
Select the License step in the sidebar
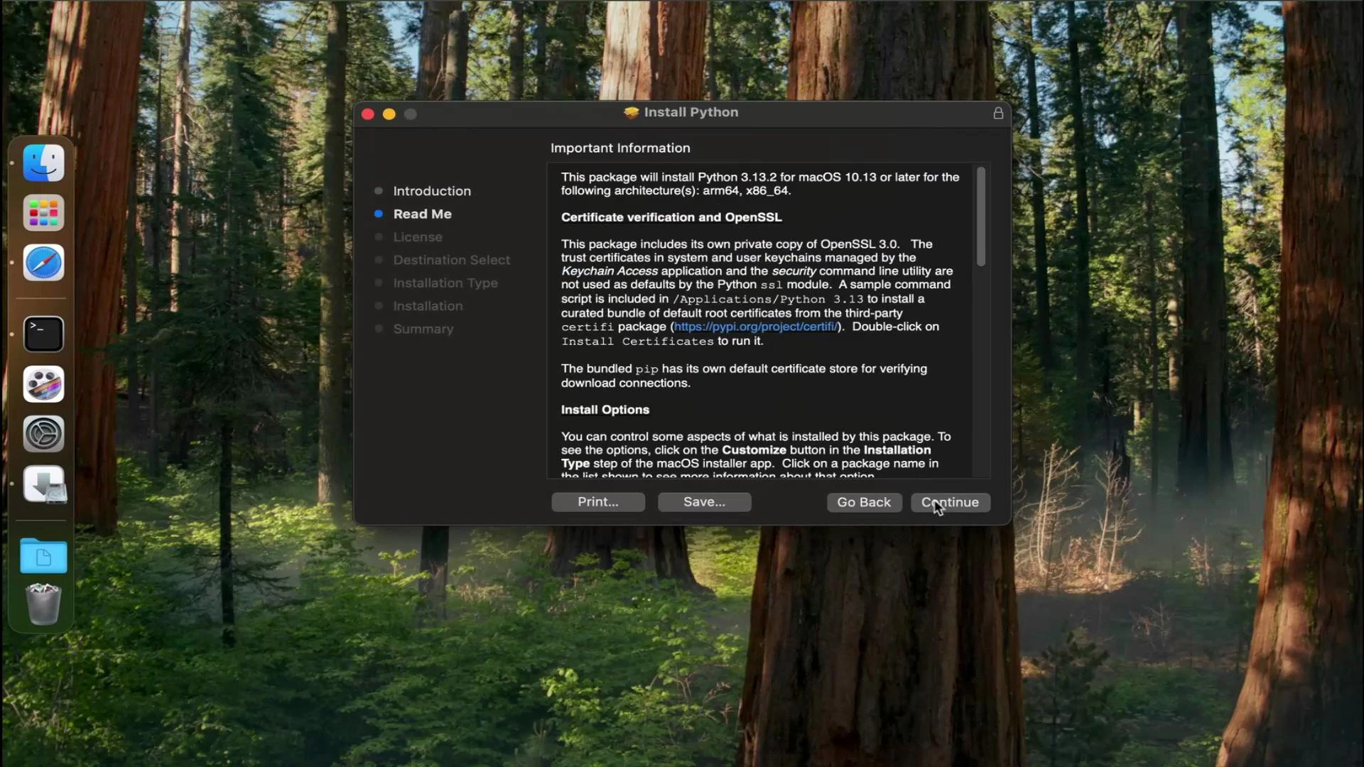coord(417,236)
